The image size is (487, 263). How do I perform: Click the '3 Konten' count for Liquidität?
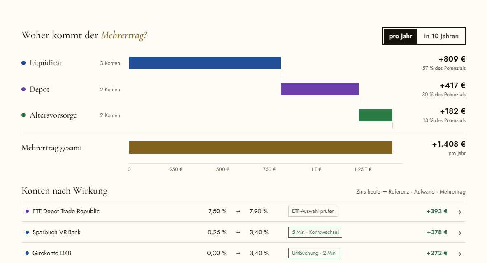pos(110,63)
